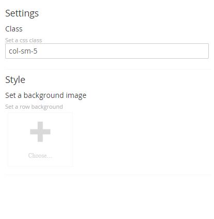This screenshot has width=214, height=219.
Task: Click the divider line below image picker
Action: point(108,175)
